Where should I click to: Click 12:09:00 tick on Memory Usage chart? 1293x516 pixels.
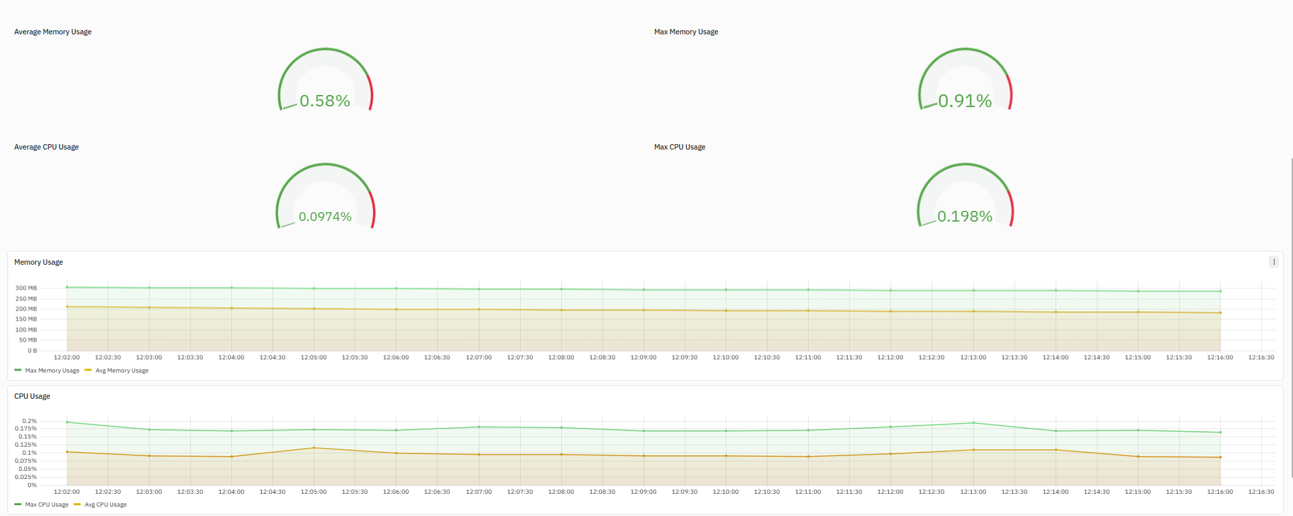click(643, 358)
